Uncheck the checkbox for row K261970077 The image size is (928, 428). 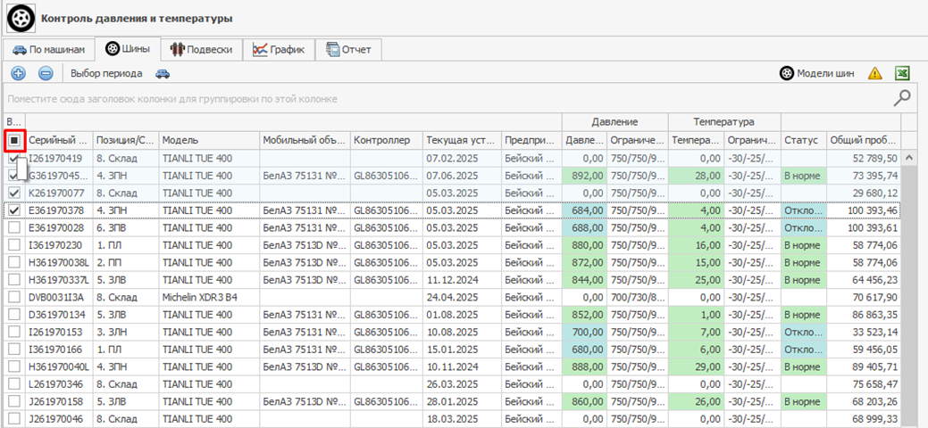point(14,193)
